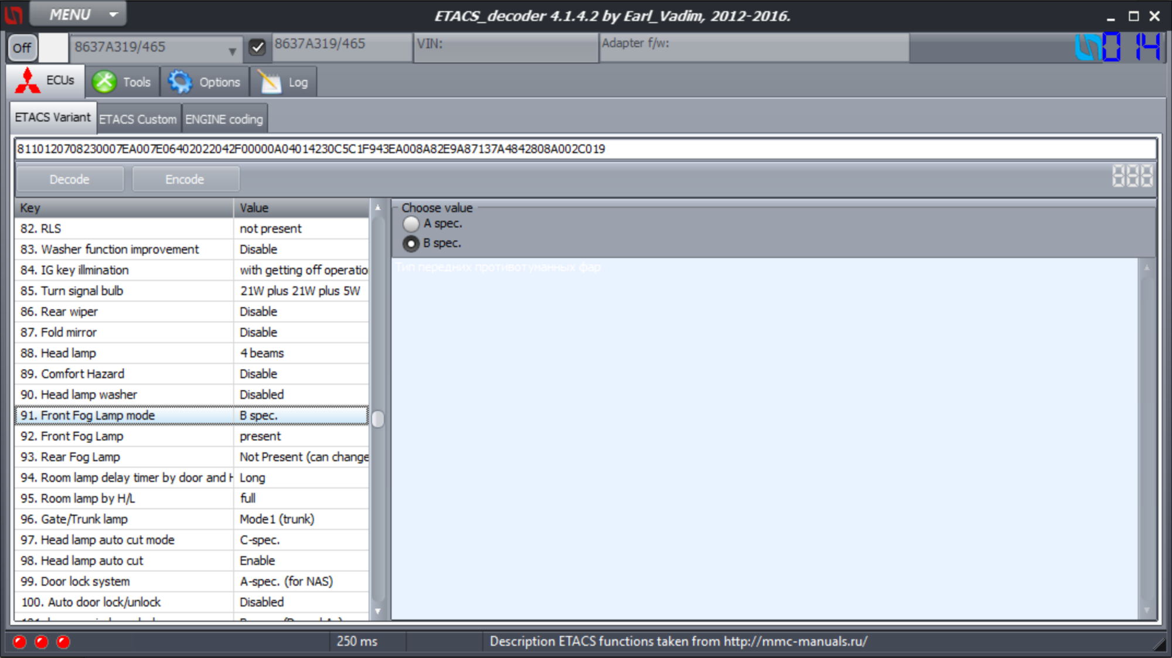The image size is (1172, 658).
Task: Switch to ENGINE coding tab
Action: [x=224, y=119]
